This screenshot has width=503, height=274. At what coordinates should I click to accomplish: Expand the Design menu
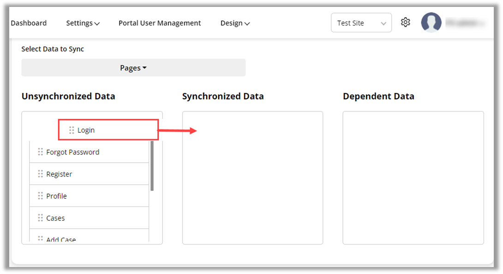(235, 23)
